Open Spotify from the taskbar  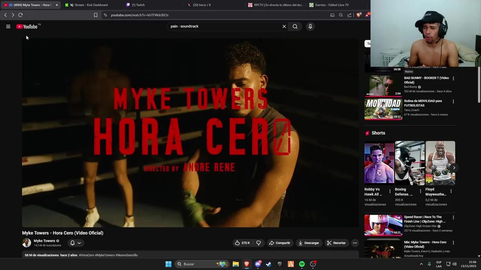pyautogui.click(x=302, y=264)
